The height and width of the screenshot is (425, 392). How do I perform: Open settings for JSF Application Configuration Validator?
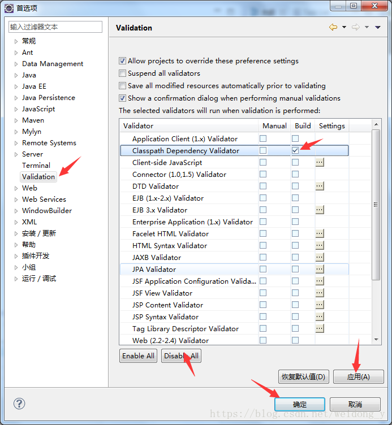click(320, 281)
